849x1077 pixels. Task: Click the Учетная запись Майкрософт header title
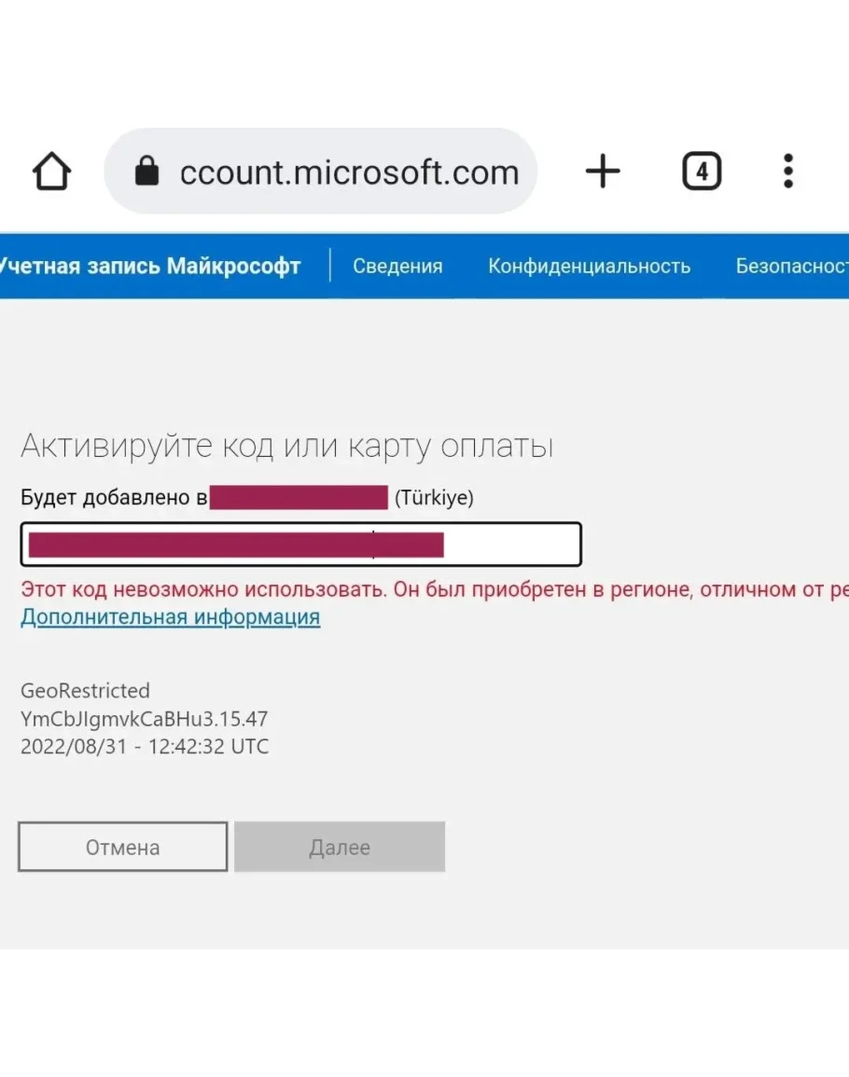[149, 267]
